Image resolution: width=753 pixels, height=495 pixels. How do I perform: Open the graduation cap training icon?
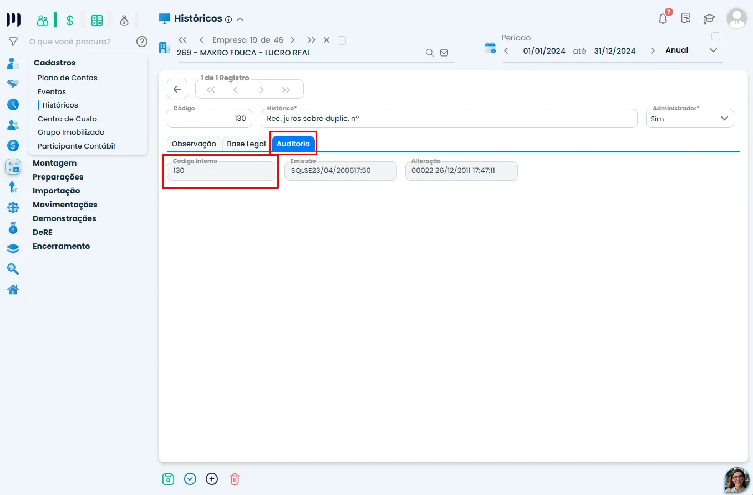(709, 19)
